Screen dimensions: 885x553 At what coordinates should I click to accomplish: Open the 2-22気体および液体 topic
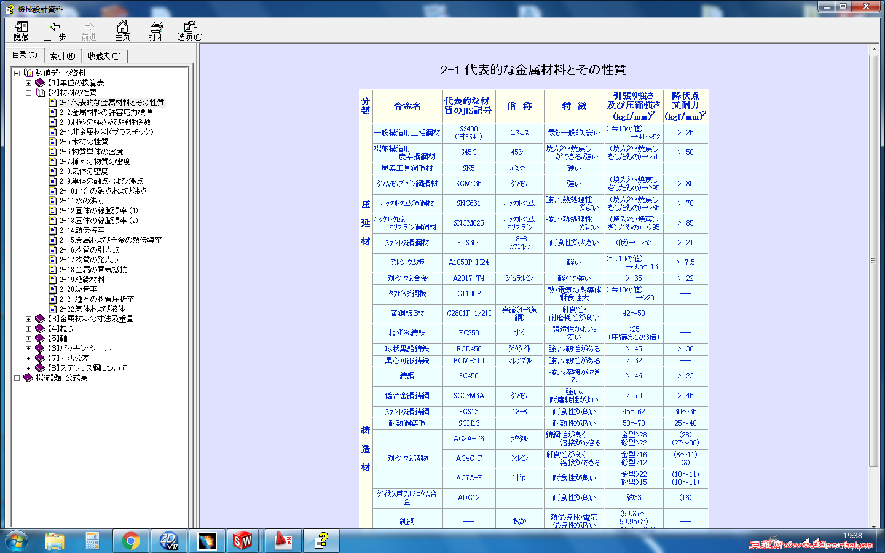pyautogui.click(x=92, y=309)
